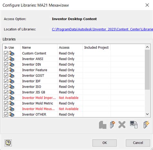Confirm with the OK button
This screenshot has width=153, height=150.
[x=105, y=143]
